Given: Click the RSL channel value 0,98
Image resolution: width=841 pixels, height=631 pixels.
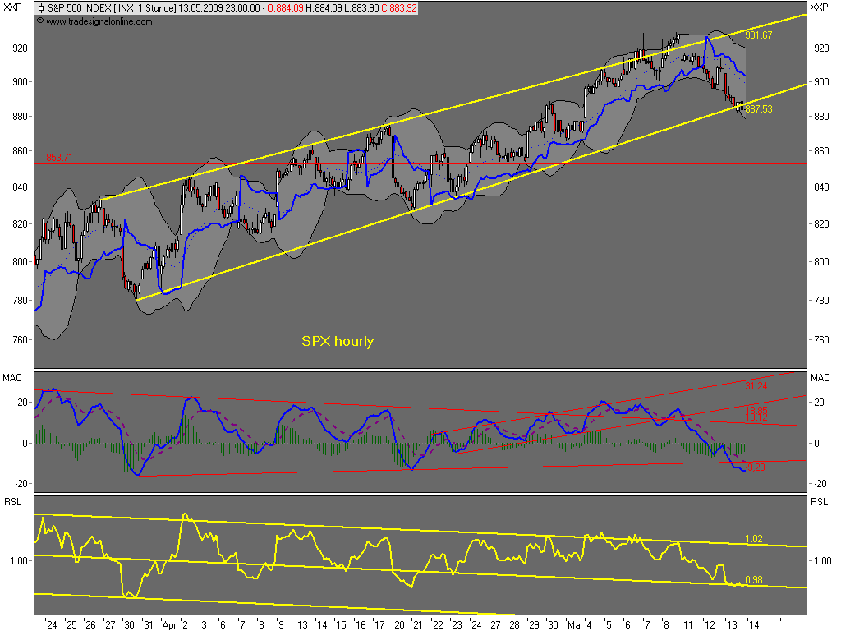Looking at the screenshot, I should [754, 580].
